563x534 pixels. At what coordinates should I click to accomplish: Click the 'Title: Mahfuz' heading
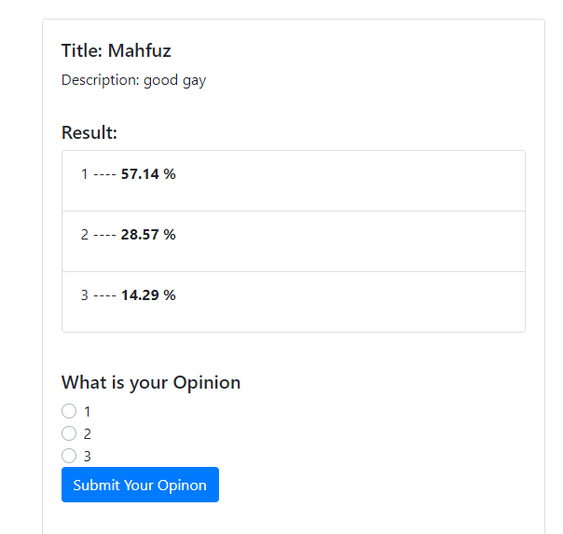coord(117,50)
